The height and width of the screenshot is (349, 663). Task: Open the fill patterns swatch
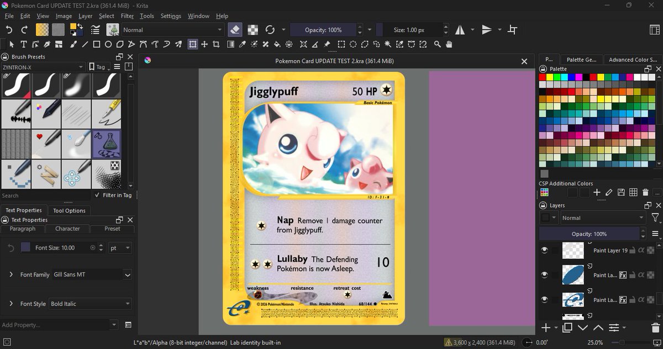(59, 30)
